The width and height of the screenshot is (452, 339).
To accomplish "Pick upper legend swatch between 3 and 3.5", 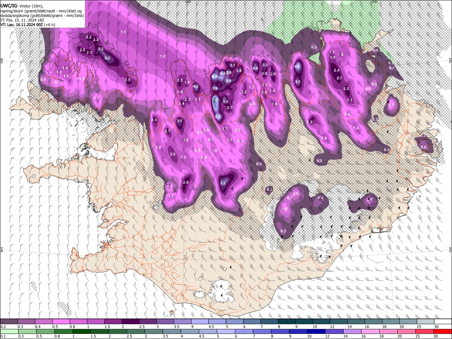I will 165,322.
